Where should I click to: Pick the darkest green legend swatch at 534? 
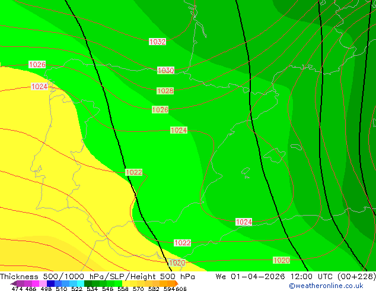(87, 283)
